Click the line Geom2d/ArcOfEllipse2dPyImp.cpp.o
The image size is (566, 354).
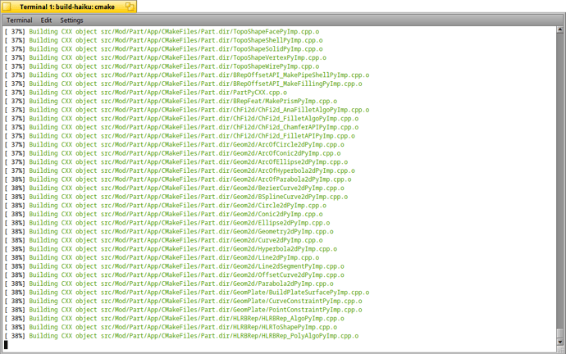click(x=176, y=162)
